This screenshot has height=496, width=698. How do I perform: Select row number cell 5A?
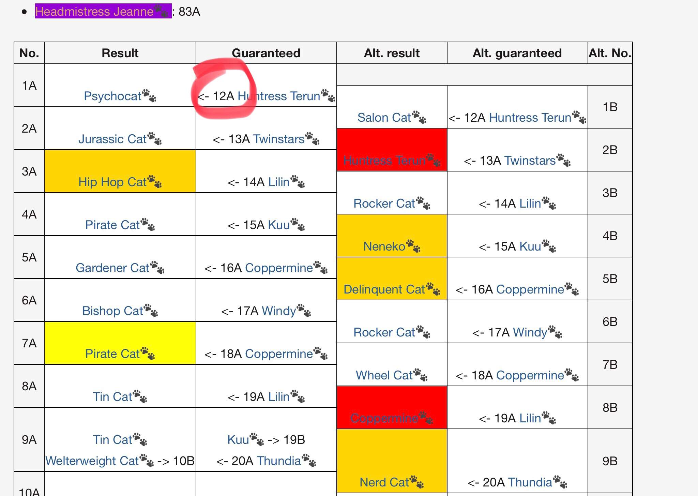[x=29, y=257]
